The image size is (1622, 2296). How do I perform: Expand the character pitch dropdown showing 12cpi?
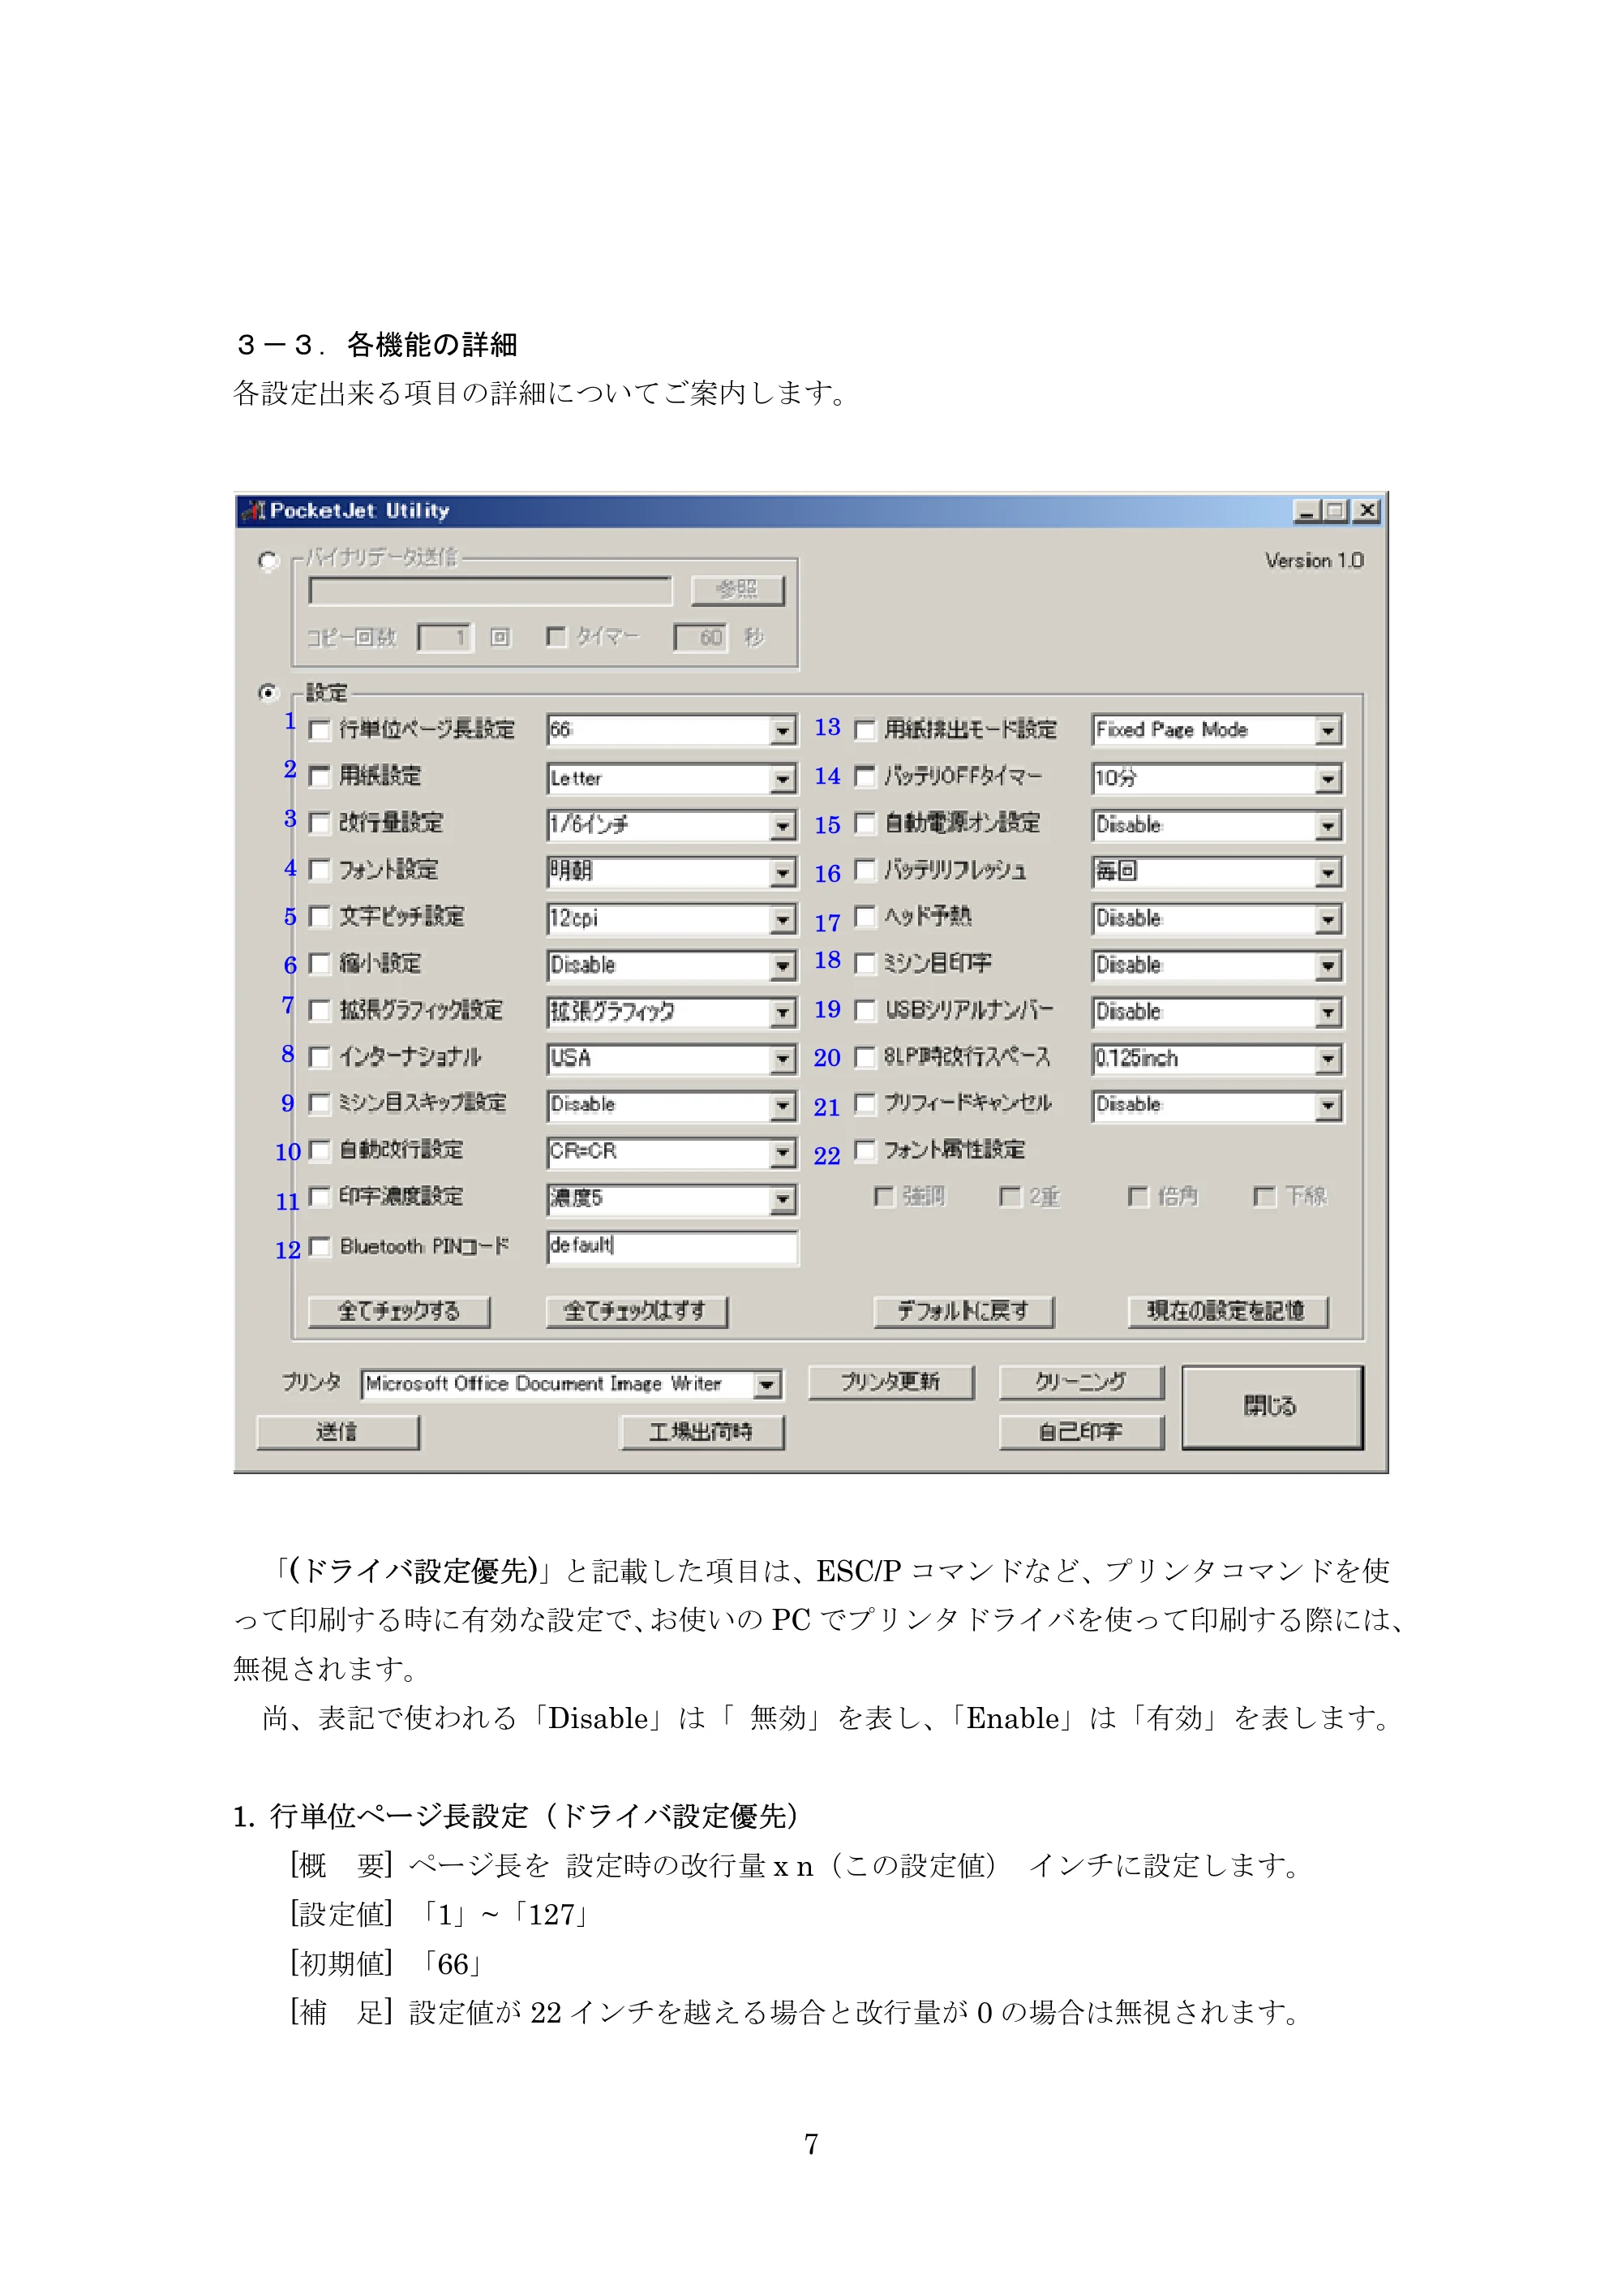click(672, 919)
